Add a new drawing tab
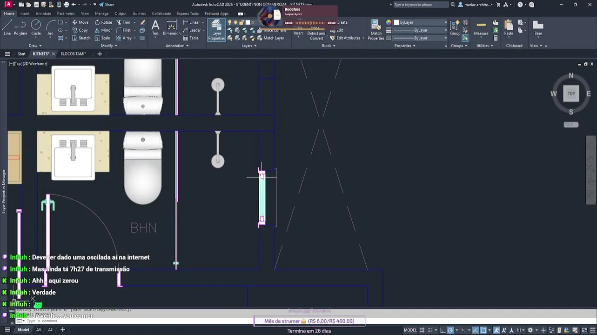Viewport: 597px width, 335px height. (99, 54)
